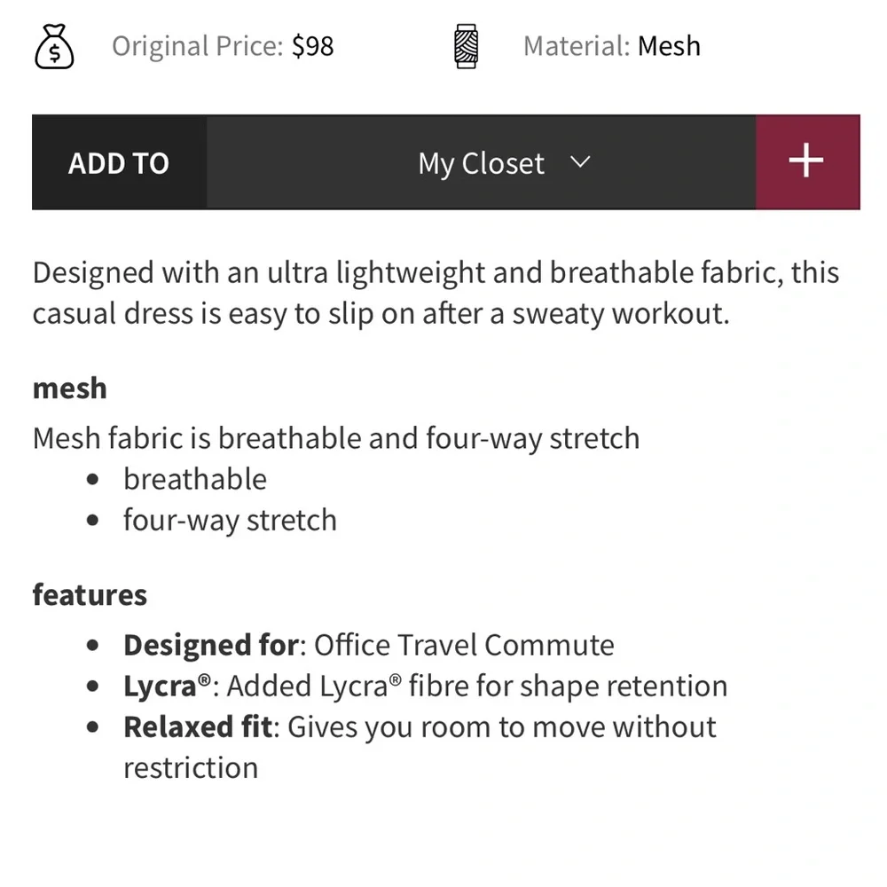Click the Designed for feature entry
Image resolution: width=887 pixels, height=887 pixels.
tap(369, 645)
